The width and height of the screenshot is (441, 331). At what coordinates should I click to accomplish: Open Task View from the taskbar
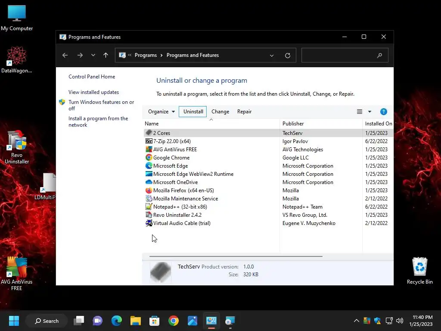[x=79, y=321]
